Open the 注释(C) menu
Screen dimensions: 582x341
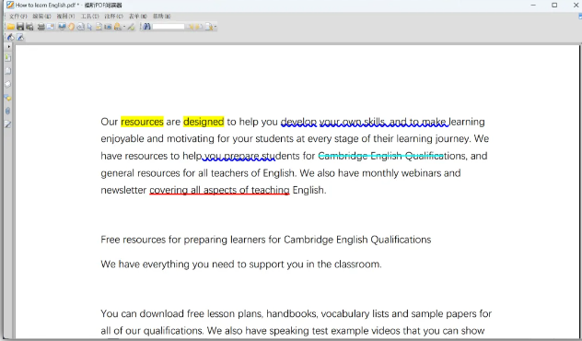coord(113,17)
